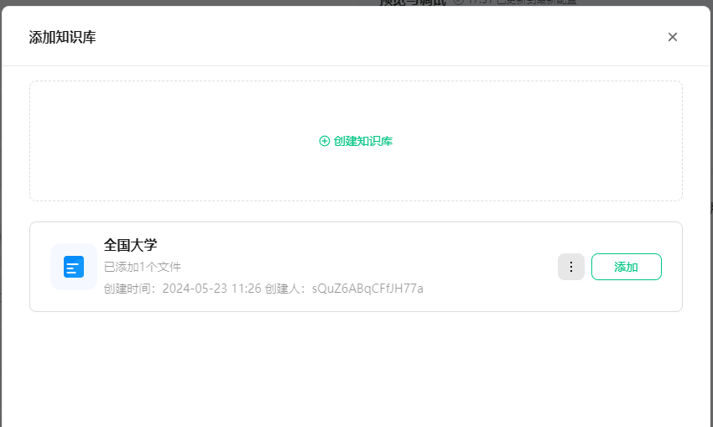Click the 已添加1个文件 label
The height and width of the screenshot is (427, 713).
(x=143, y=267)
